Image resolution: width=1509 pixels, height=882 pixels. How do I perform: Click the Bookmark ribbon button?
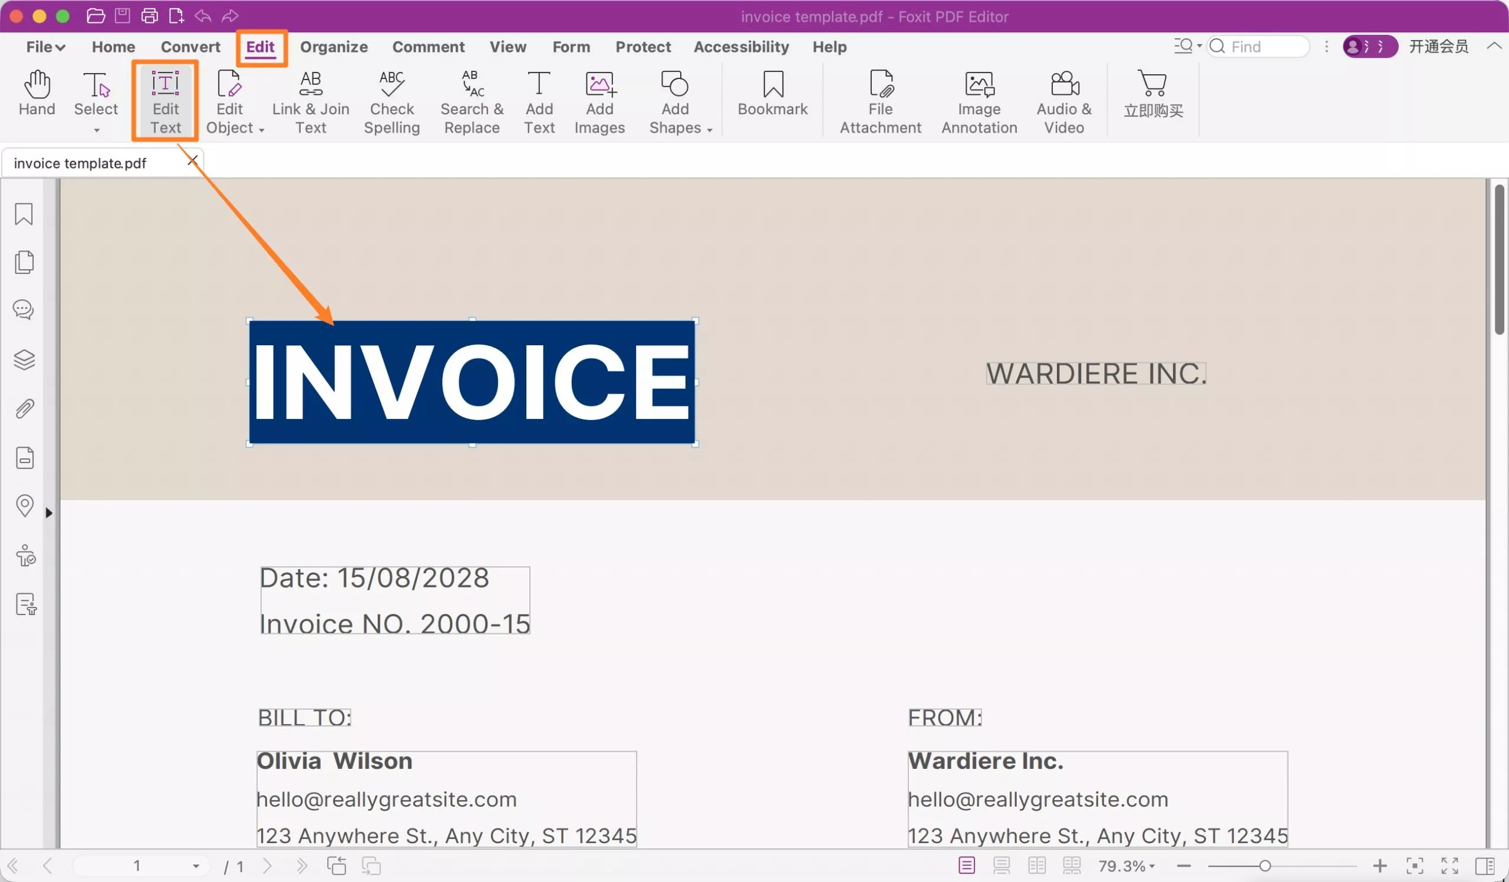pos(772,93)
